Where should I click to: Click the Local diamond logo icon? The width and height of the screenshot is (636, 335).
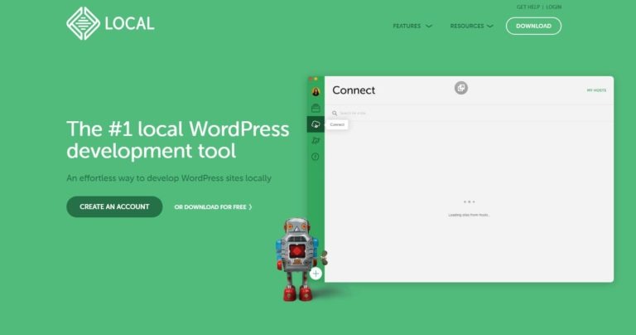pyautogui.click(x=83, y=23)
